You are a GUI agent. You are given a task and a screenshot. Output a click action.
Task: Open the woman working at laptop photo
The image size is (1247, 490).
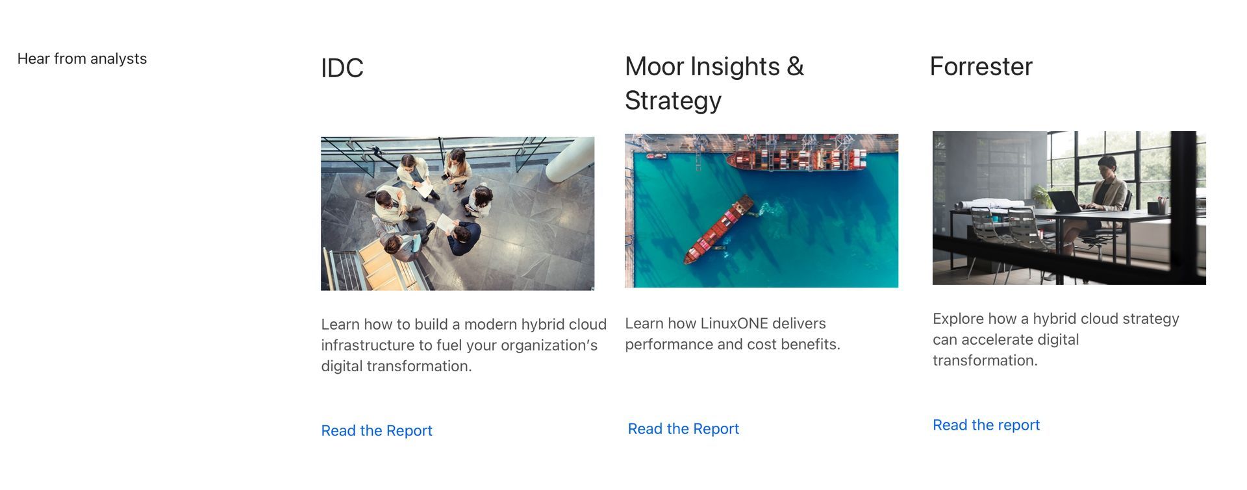point(1069,208)
